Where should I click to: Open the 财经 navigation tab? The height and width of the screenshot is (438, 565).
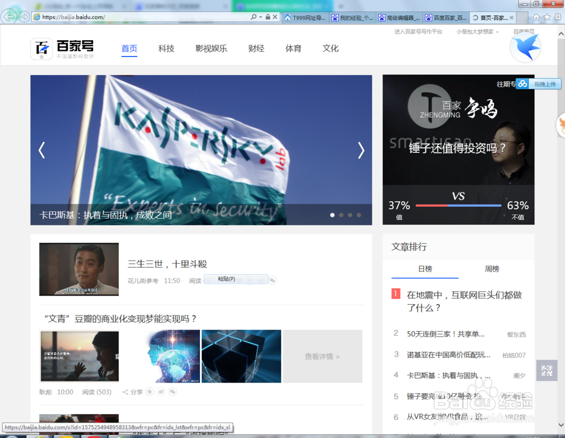click(256, 49)
